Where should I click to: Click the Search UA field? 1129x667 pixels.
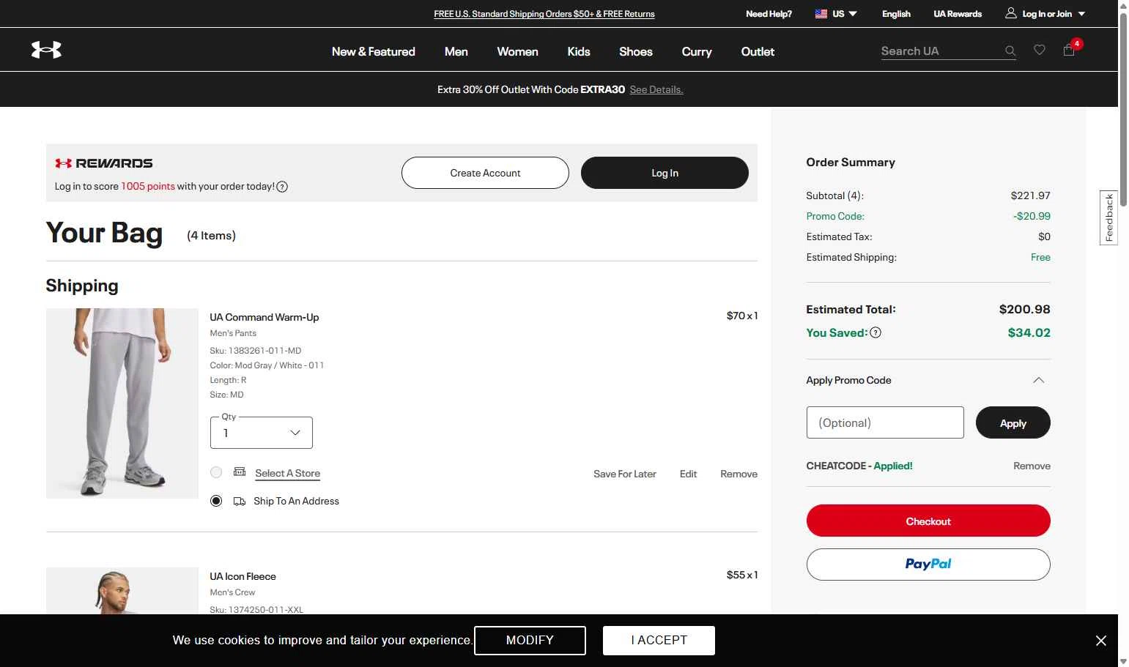[x=941, y=51]
